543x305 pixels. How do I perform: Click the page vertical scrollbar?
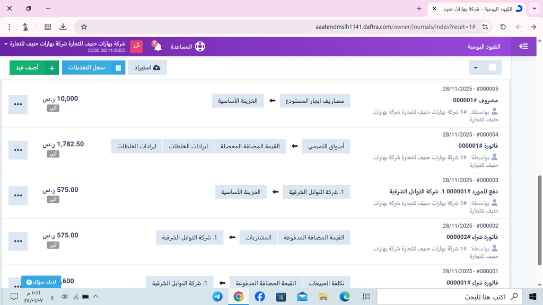coord(539,220)
